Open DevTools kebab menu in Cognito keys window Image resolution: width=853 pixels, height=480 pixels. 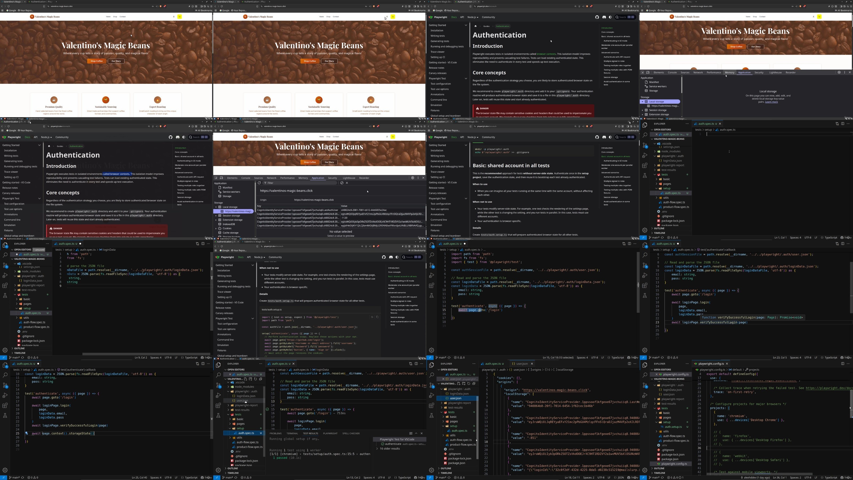coord(418,178)
